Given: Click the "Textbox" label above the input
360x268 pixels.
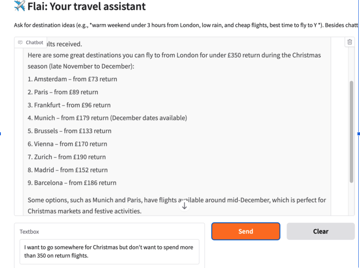Looking at the screenshot, I should click(29, 232).
